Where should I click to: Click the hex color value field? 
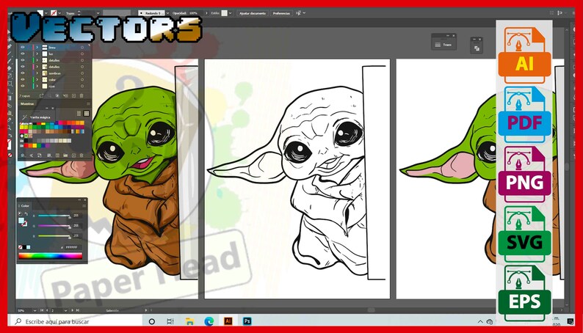pos(73,247)
